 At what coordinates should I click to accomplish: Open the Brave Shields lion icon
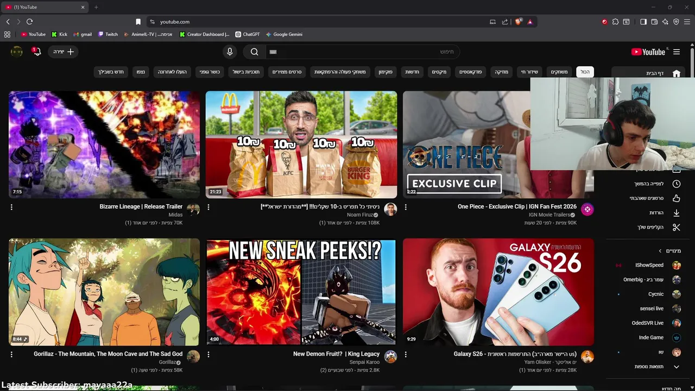(x=518, y=22)
